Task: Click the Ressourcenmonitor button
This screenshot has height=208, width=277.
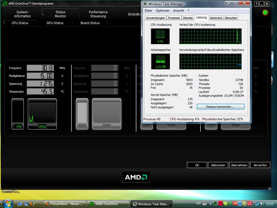Action: tap(220, 107)
